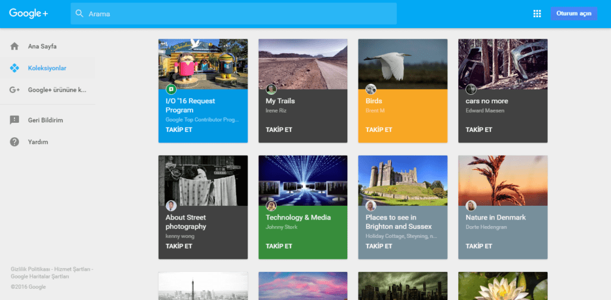611x300 pixels.
Task: Click the Geri Bildirim feedback icon
Action: click(14, 120)
